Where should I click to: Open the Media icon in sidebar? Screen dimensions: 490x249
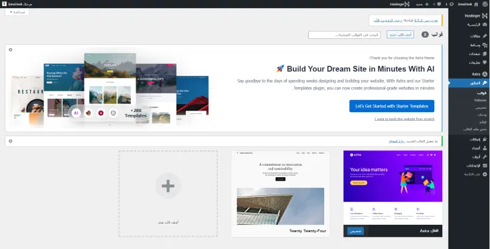pyautogui.click(x=485, y=45)
